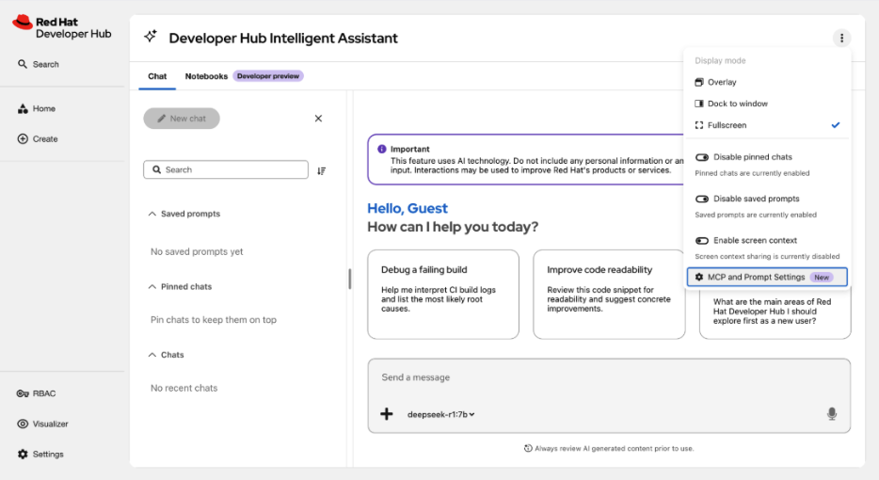Open Search in the left sidebar
The image size is (879, 480).
(x=39, y=64)
